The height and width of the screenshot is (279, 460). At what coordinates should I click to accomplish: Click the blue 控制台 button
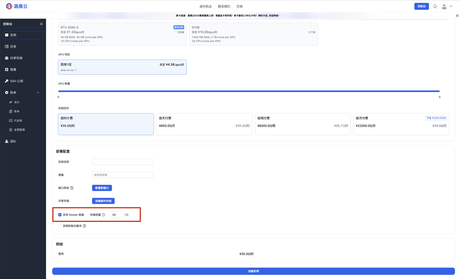[x=422, y=6]
